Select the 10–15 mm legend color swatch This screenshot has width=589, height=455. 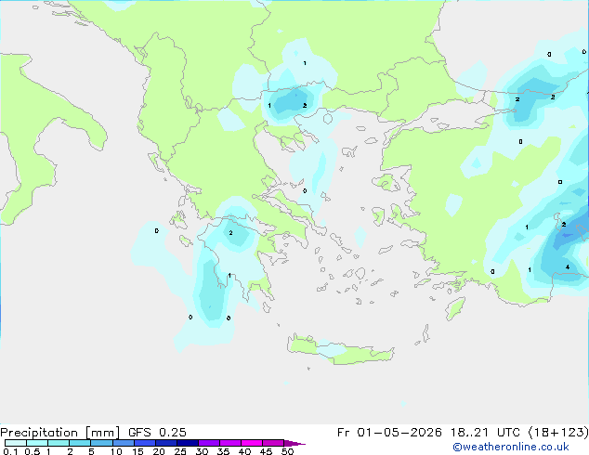(124, 443)
